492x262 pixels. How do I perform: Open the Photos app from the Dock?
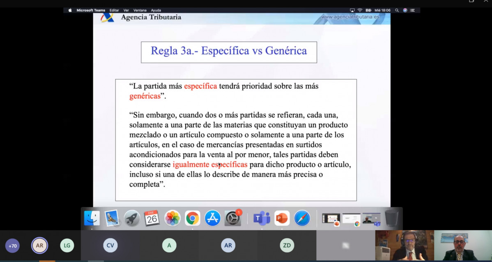[x=172, y=218]
